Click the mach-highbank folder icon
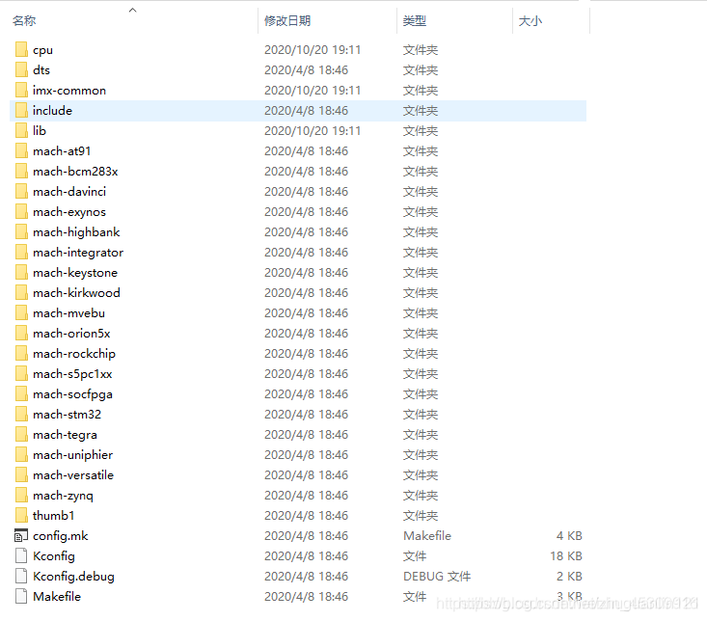The image size is (707, 621). (21, 232)
